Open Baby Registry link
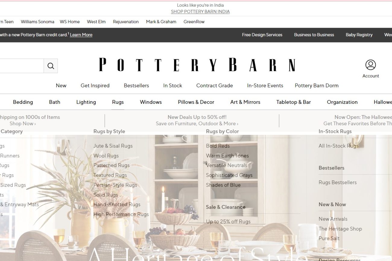 [359, 35]
